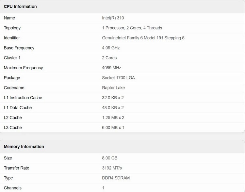Select the Raptor Lake codename value
The width and height of the screenshot is (245, 192).
[113, 88]
